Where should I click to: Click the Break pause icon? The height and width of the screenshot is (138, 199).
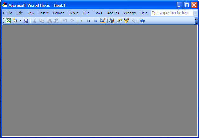click(88, 21)
